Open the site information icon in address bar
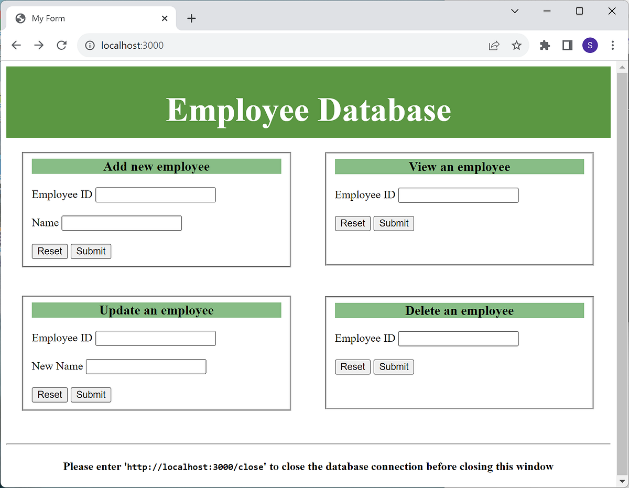This screenshot has height=488, width=629. [89, 45]
